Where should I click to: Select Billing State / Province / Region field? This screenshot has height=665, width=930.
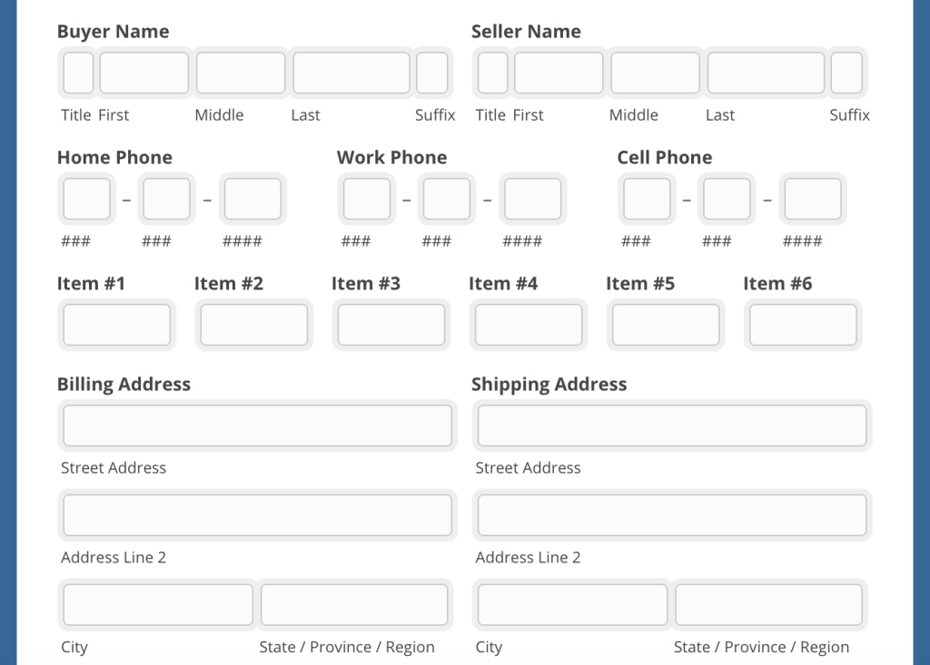[x=354, y=605]
